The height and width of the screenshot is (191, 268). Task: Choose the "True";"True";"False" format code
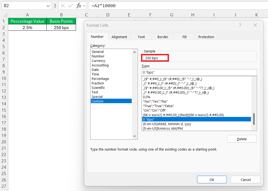(197, 106)
